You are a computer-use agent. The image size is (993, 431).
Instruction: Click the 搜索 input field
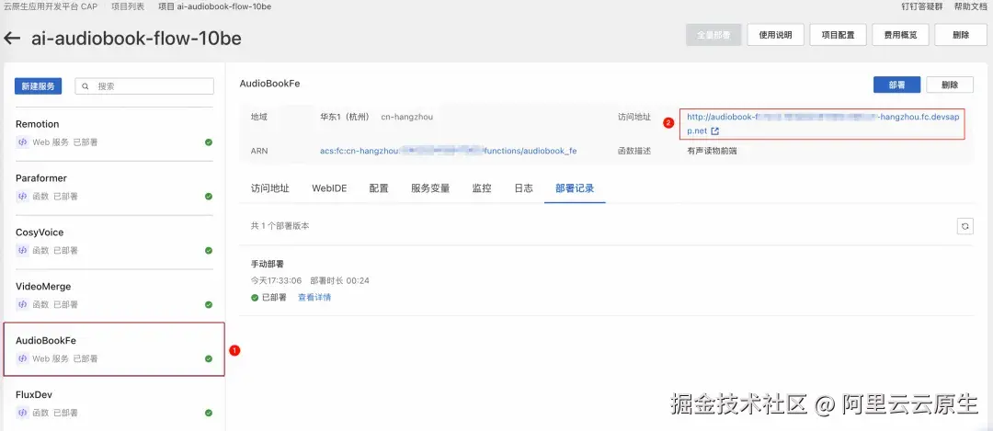(x=144, y=86)
